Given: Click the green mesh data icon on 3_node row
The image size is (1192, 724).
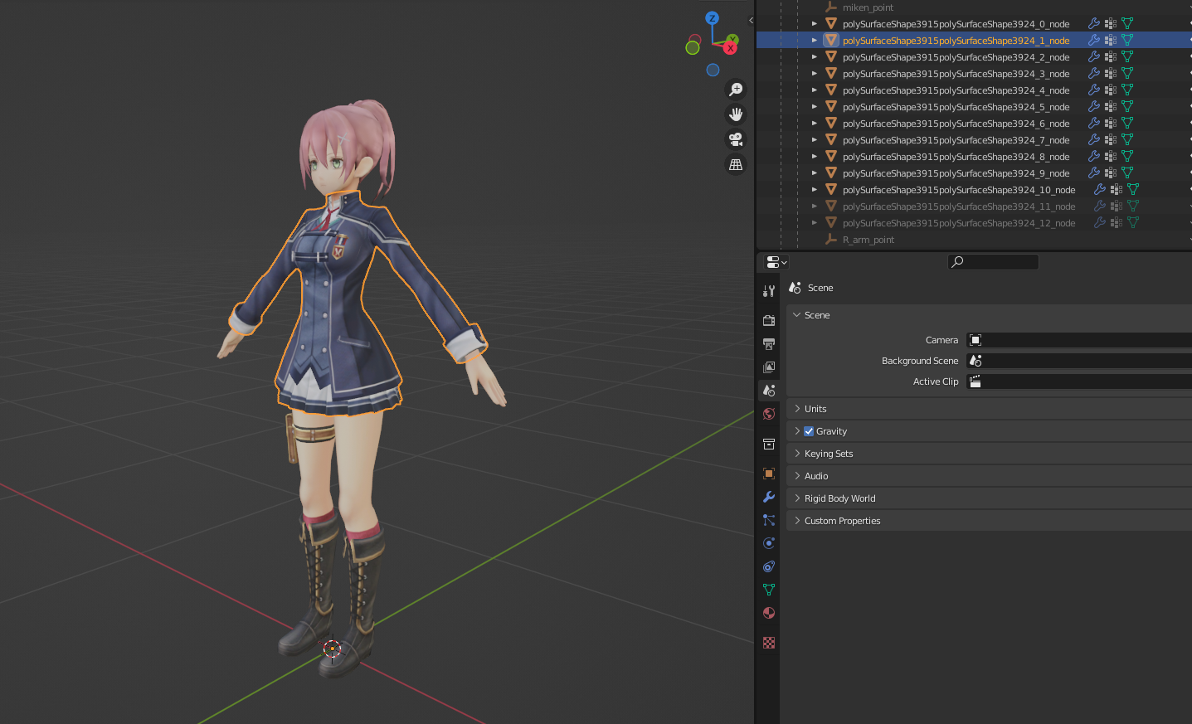Looking at the screenshot, I should 1127,74.
